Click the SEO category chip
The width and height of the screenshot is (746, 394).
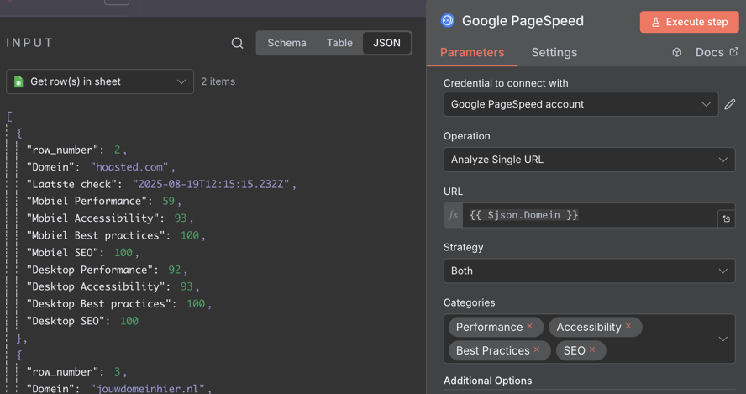[x=581, y=350]
